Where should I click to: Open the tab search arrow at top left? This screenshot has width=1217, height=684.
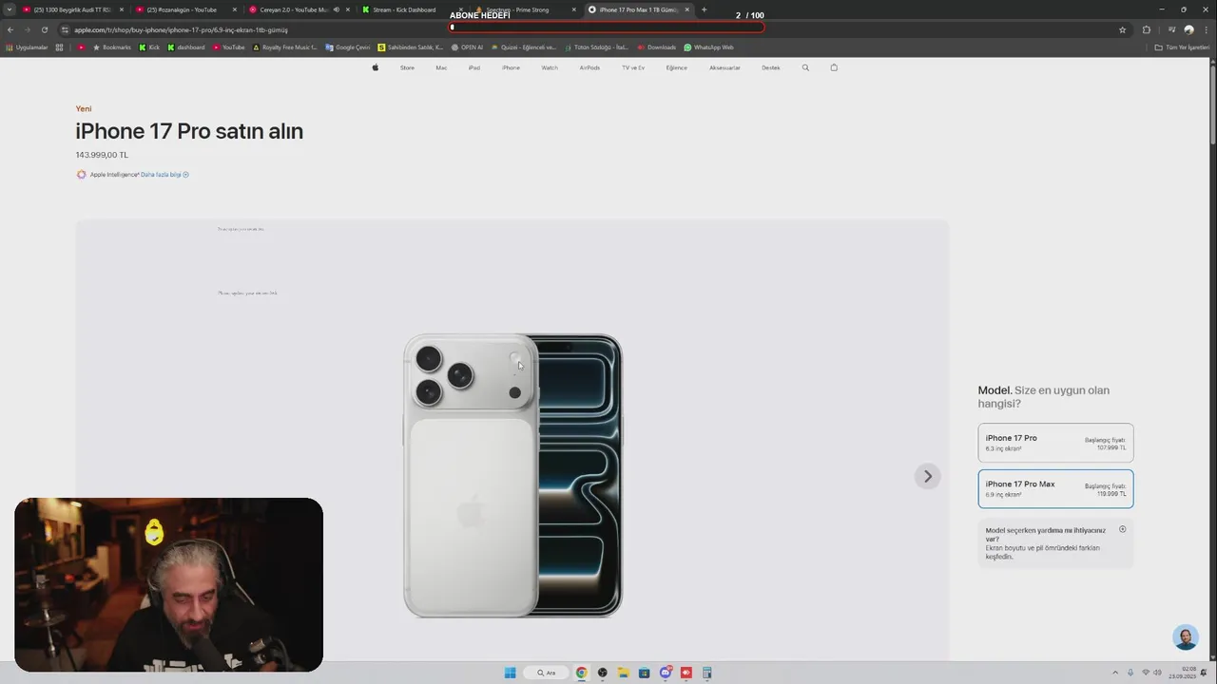[x=10, y=9]
